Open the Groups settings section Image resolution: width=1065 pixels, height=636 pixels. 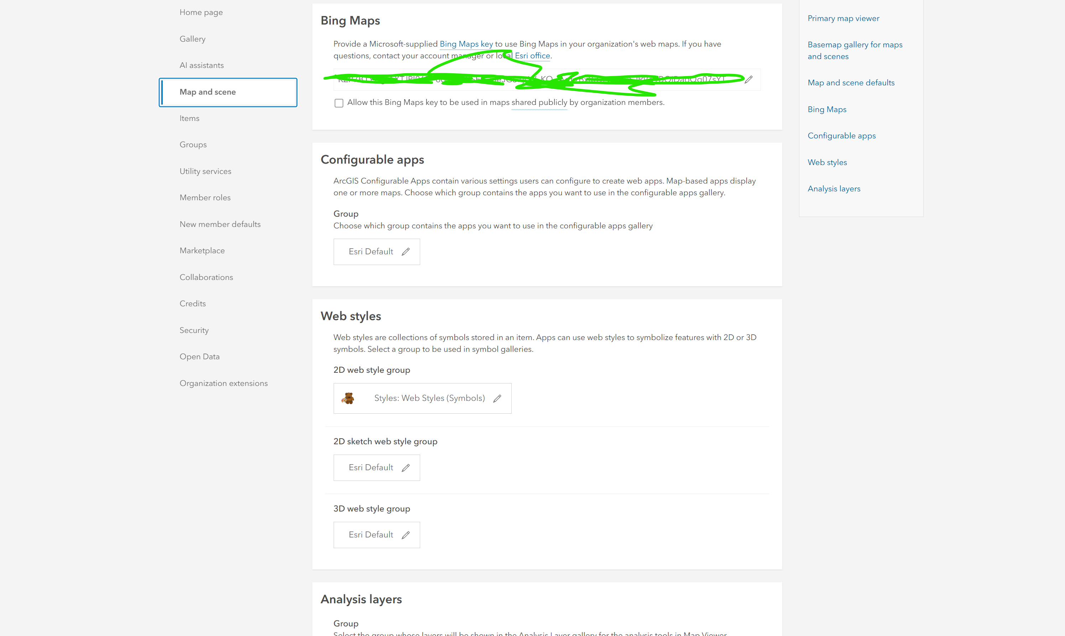click(x=193, y=144)
